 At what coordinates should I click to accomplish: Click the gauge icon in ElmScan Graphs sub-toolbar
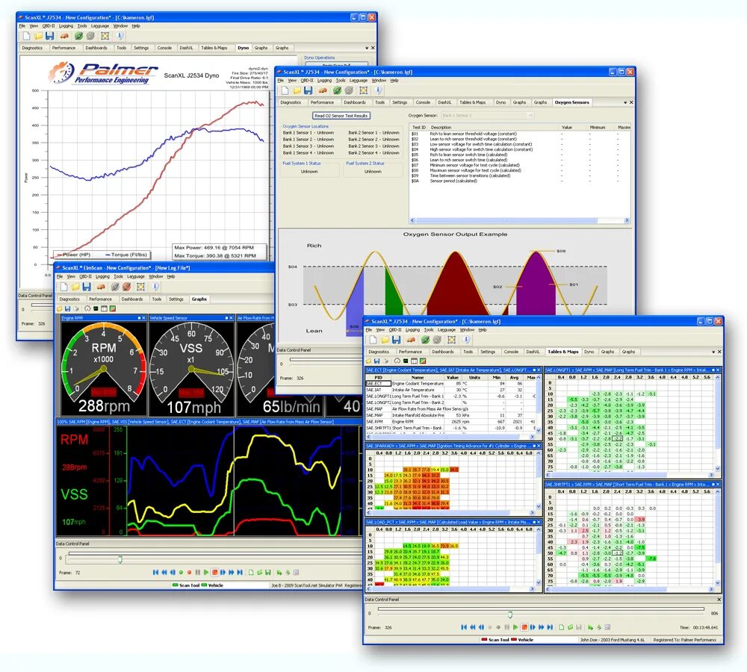[x=87, y=308]
